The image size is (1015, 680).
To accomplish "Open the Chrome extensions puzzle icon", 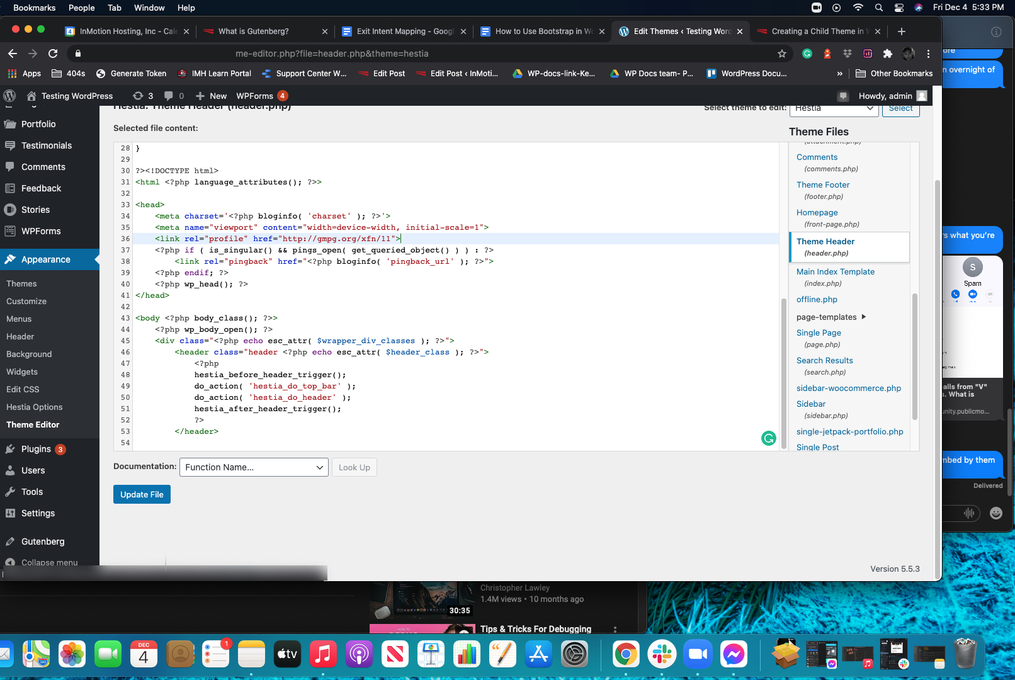I will [888, 54].
